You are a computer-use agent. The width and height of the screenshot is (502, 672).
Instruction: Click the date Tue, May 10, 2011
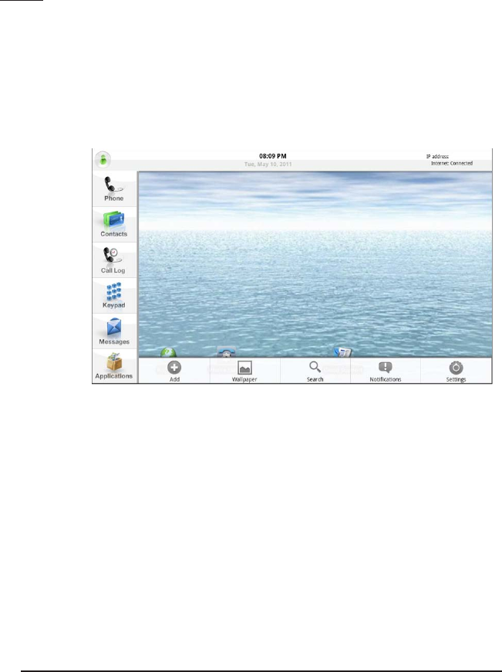(268, 165)
